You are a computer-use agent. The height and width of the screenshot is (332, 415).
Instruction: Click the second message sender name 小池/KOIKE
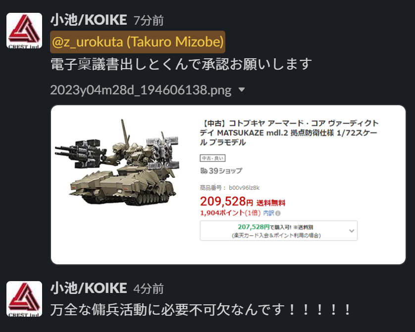click(x=89, y=288)
